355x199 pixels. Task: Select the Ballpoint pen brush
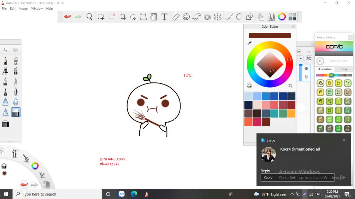[6, 91]
